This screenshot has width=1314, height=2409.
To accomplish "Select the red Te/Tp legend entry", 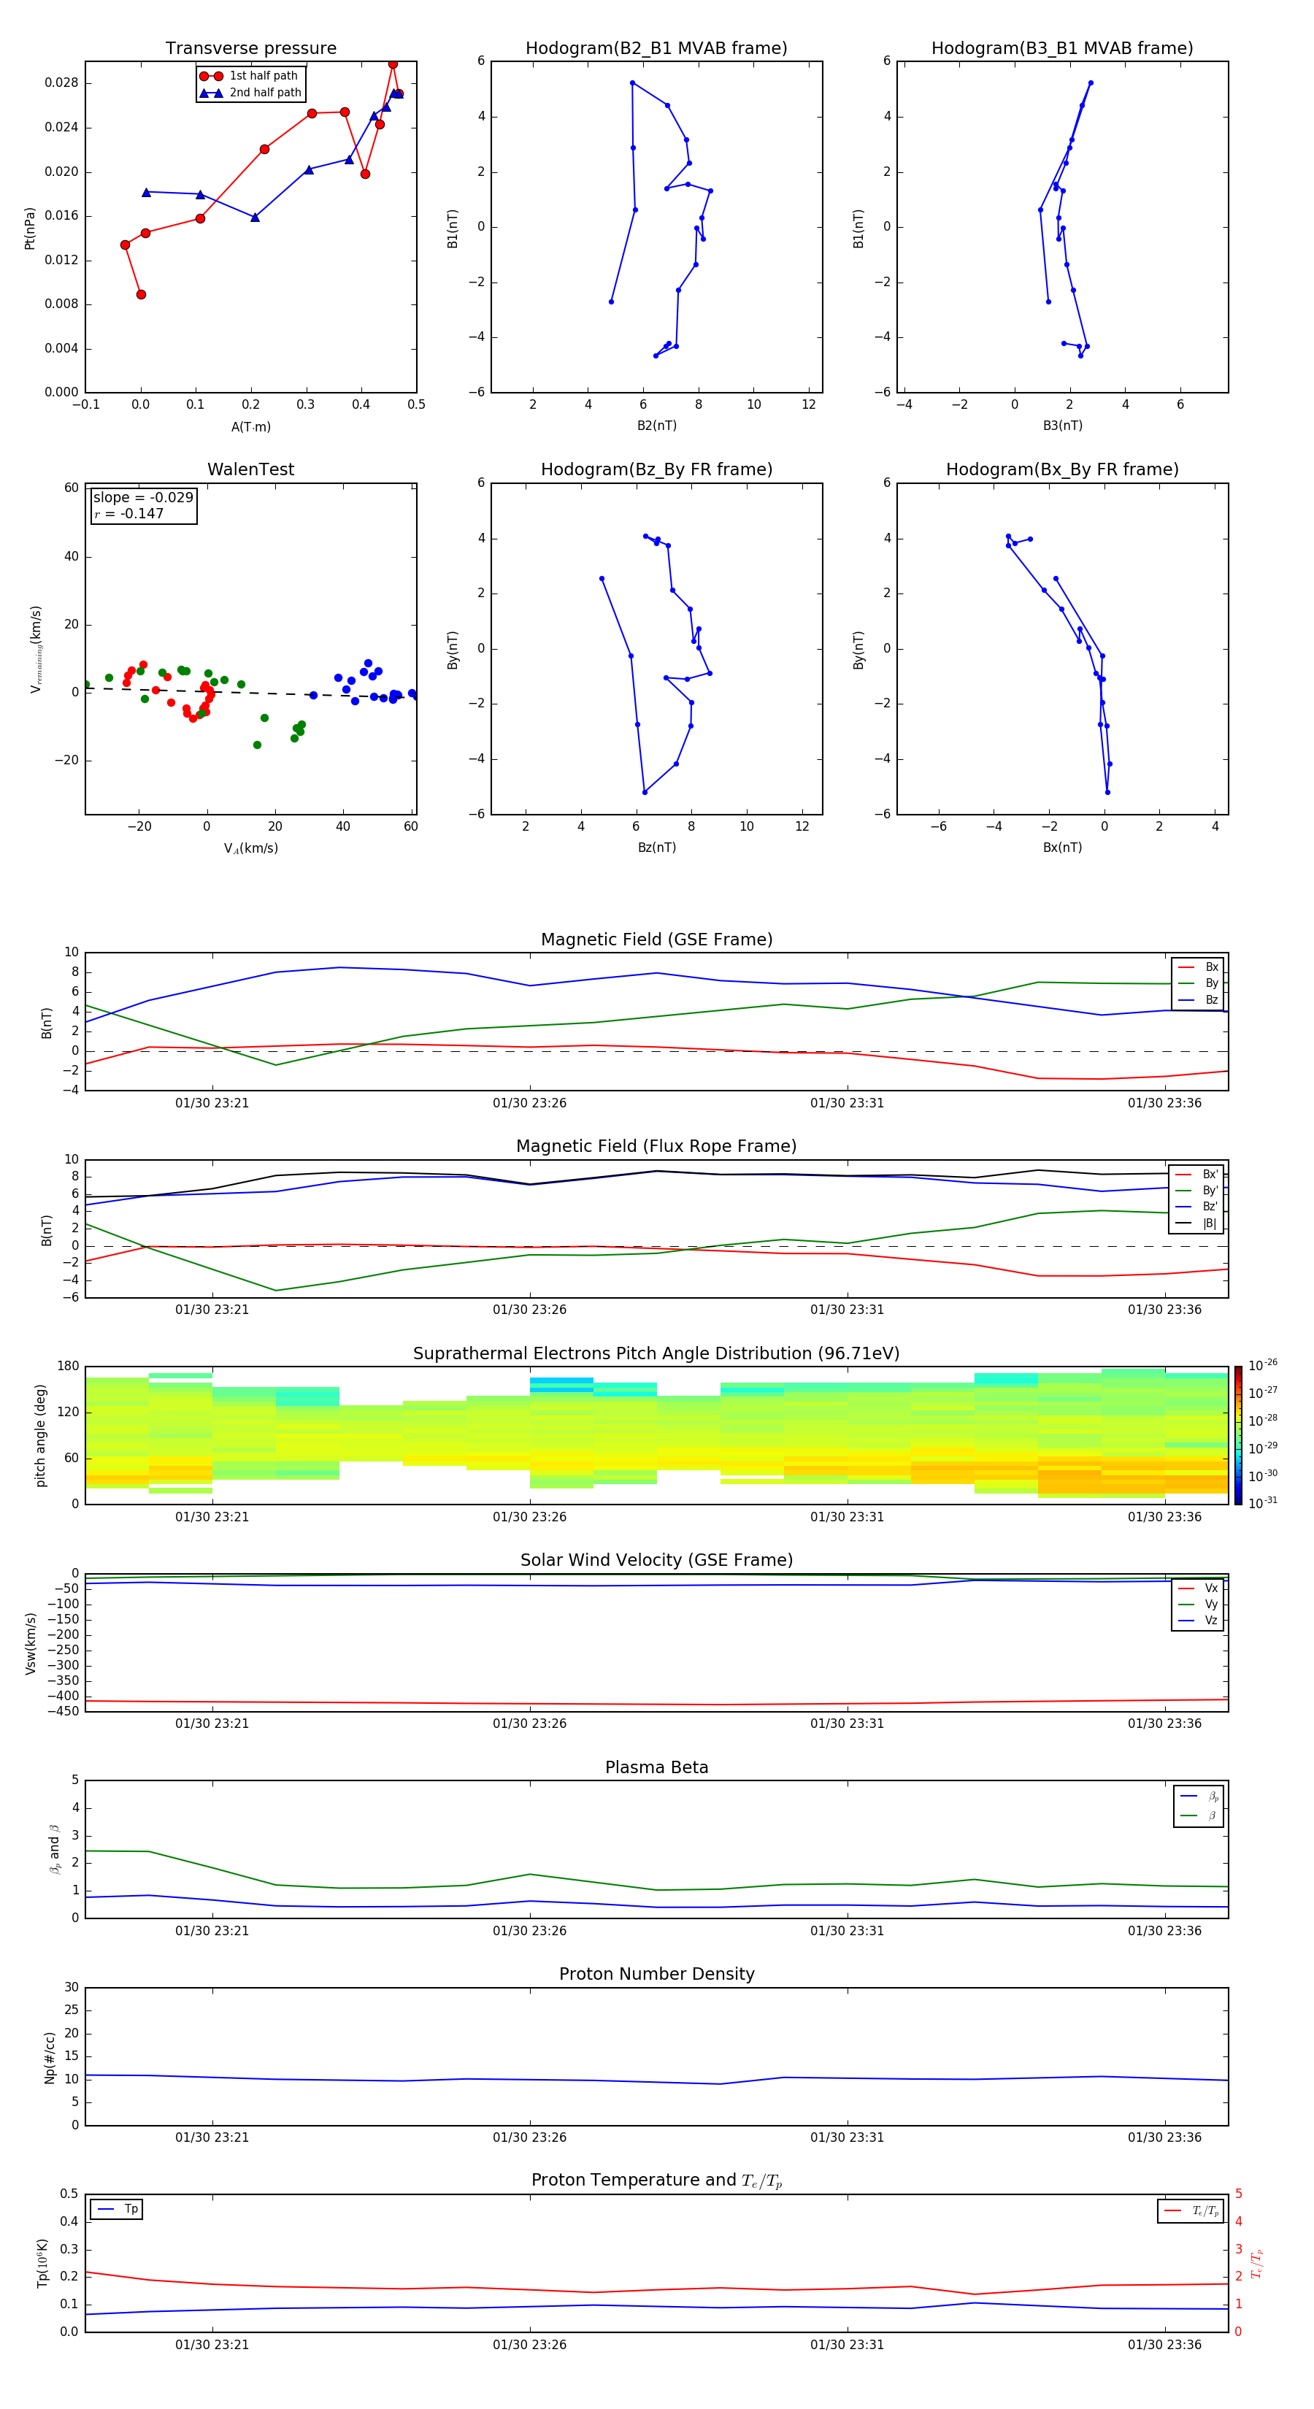I will click(1191, 2210).
